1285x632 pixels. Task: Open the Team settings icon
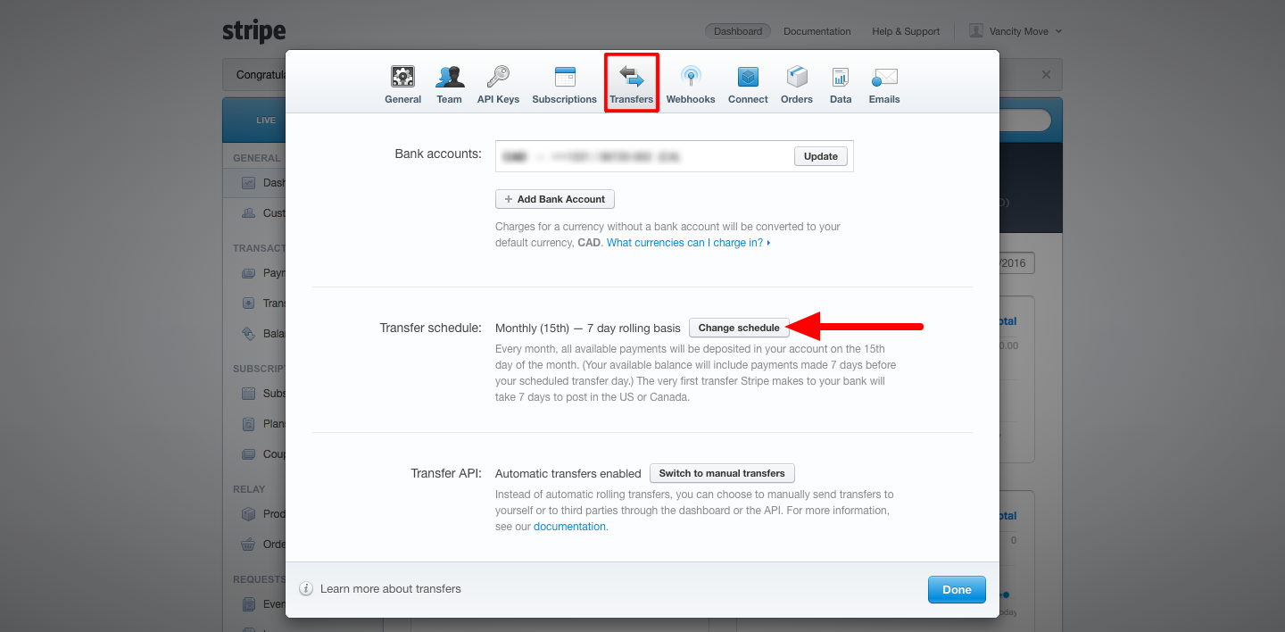pos(449,78)
